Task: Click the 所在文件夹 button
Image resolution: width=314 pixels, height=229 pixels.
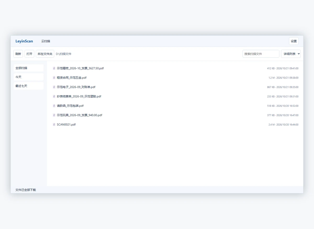Action: 45,54
